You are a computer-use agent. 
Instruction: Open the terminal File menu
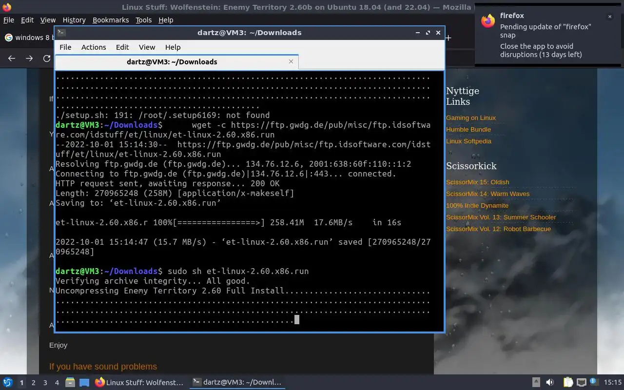tap(65, 47)
